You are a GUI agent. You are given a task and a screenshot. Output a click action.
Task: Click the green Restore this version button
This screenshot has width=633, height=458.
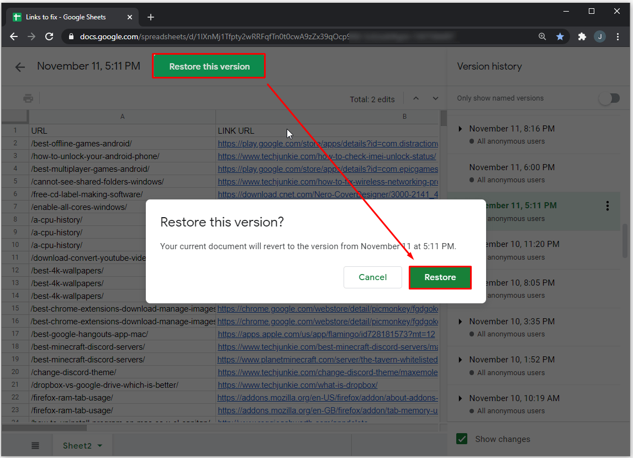[x=209, y=66]
